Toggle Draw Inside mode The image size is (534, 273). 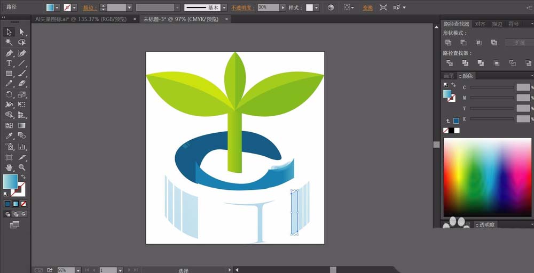tap(23, 214)
